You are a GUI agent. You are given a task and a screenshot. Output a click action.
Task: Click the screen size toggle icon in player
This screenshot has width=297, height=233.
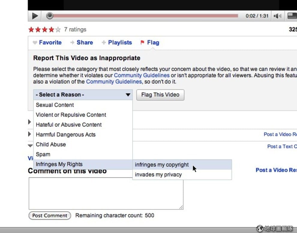coord(292,16)
